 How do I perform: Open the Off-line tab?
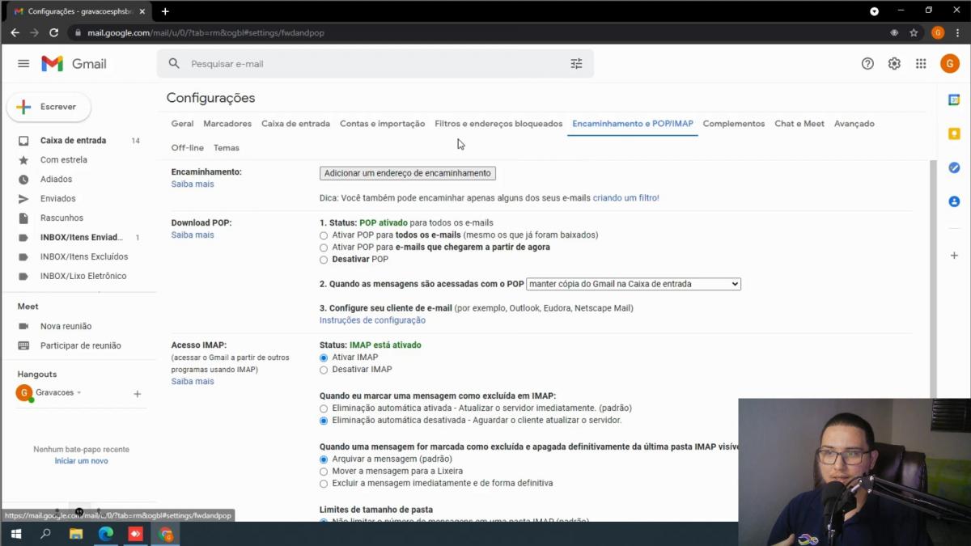(x=188, y=148)
